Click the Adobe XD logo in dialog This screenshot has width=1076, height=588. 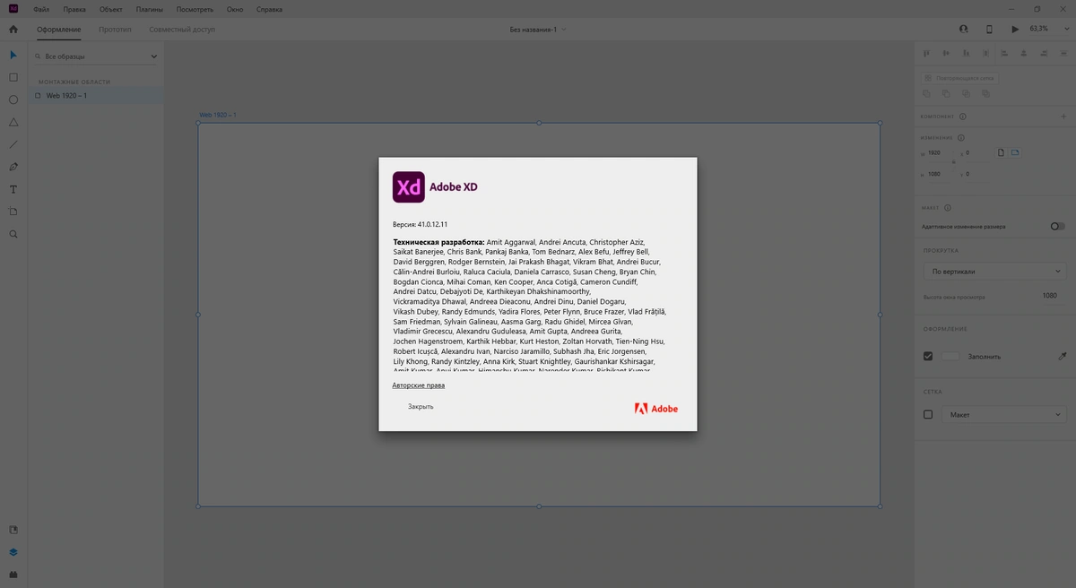coord(409,187)
